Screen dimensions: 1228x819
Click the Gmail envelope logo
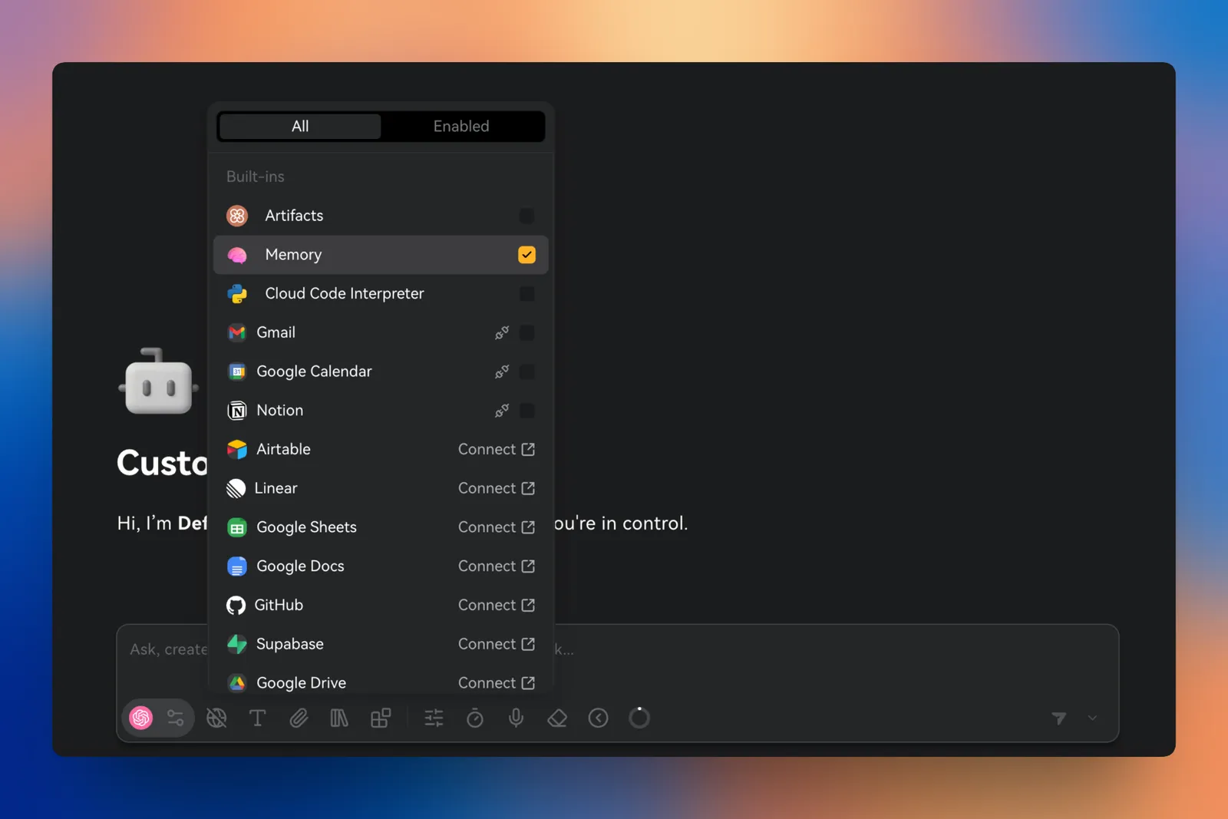pos(237,332)
